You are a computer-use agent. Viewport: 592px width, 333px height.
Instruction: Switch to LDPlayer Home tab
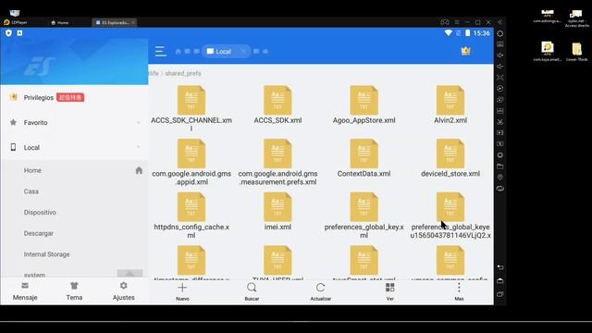[59, 22]
